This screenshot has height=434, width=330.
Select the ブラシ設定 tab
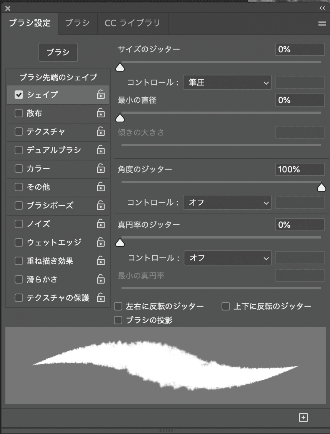[30, 23]
